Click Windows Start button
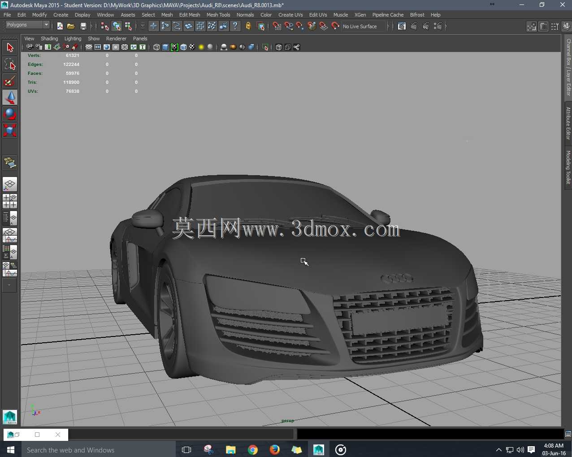Viewport: 572px width, 457px height. (x=11, y=449)
